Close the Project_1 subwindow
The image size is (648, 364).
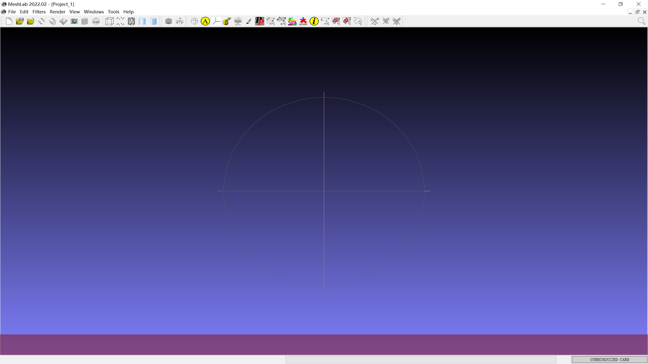644,12
